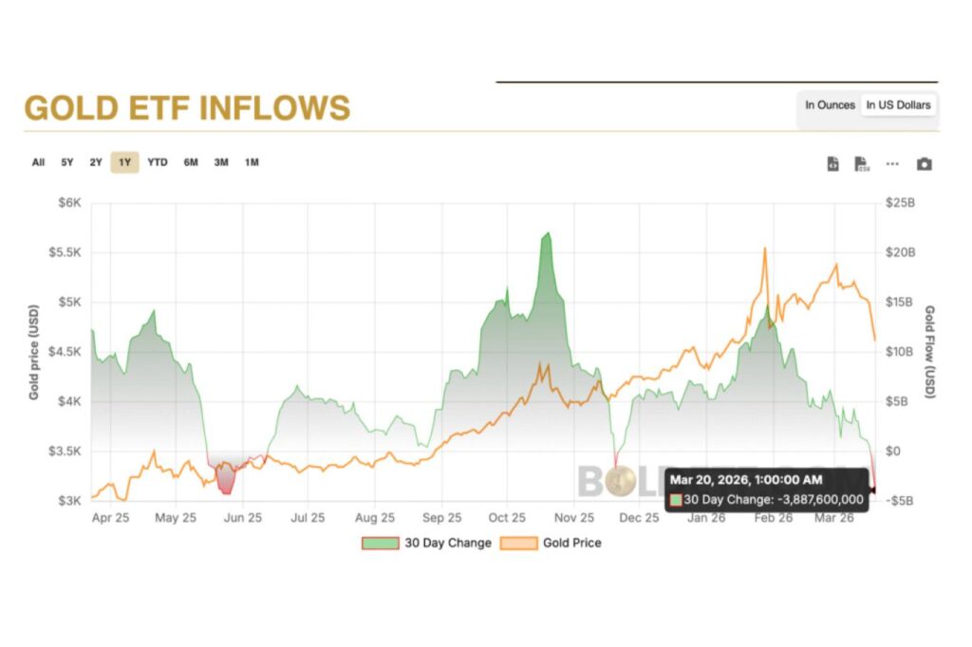The height and width of the screenshot is (647, 972).
Task: Change range to 6M
Action: click(191, 162)
